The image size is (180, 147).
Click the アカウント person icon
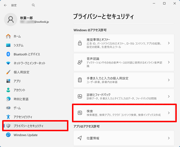pyautogui.click(x=8, y=90)
